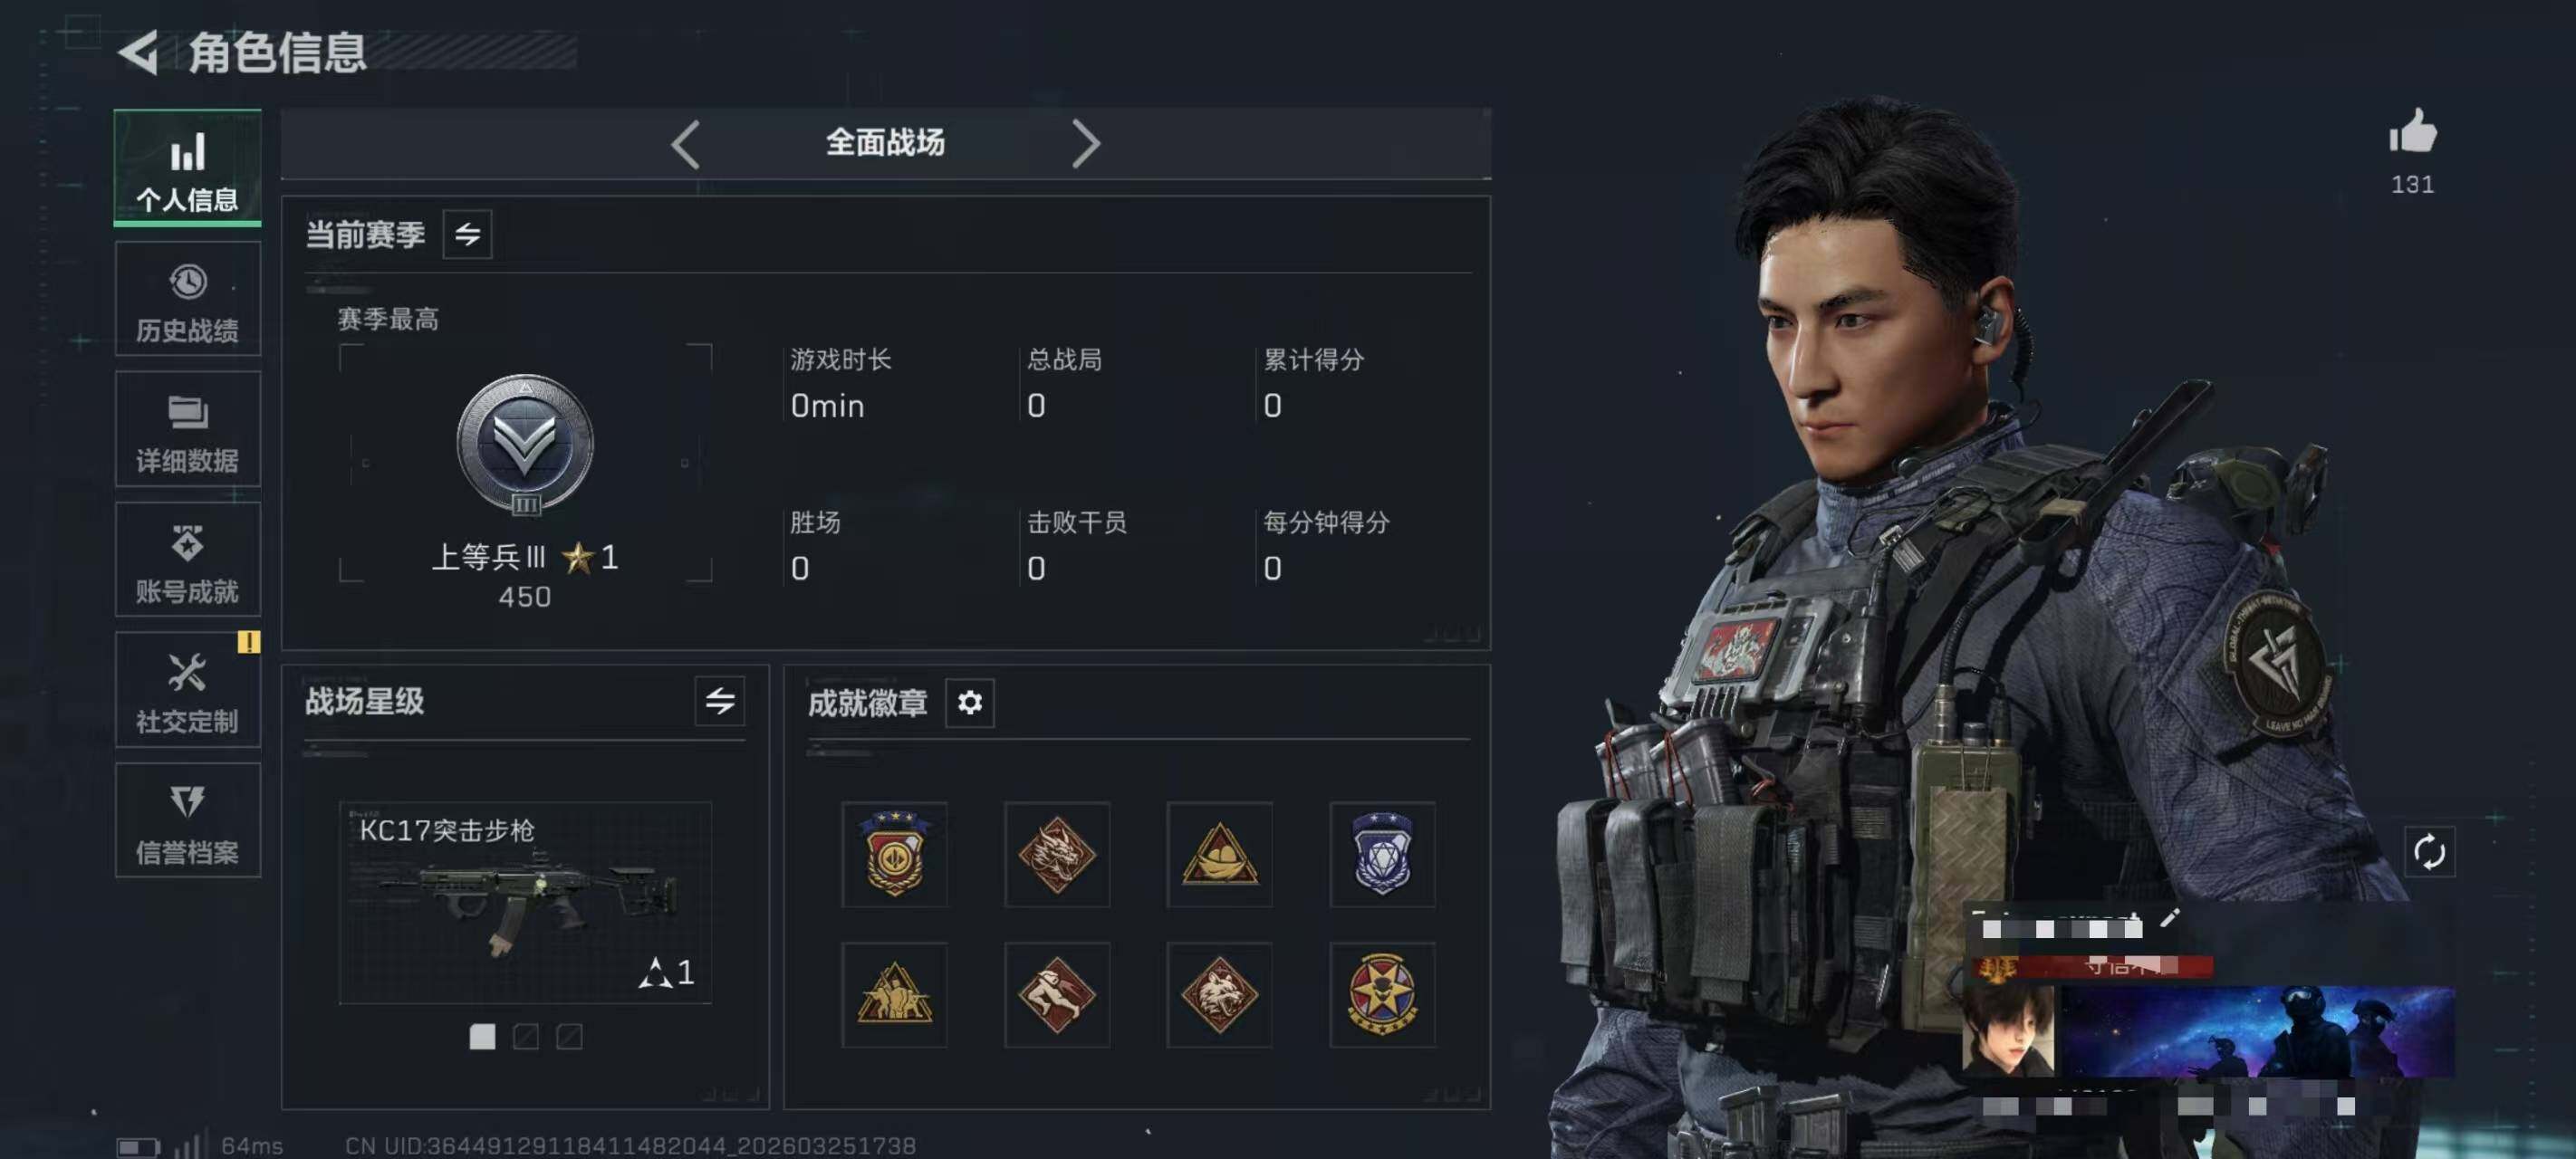Toggle the 战场星级 swap button
Image resolution: width=2576 pixels, height=1159 pixels.
point(720,701)
